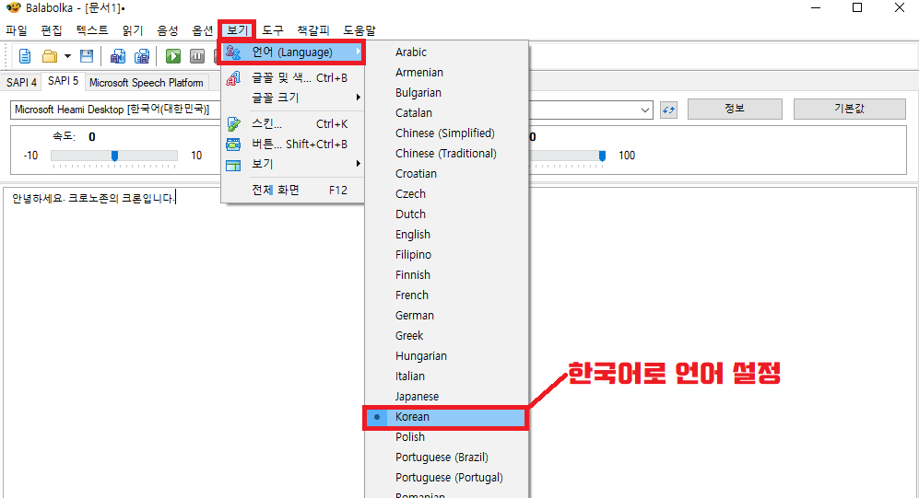Click the volume slider thumb near 100

602,156
